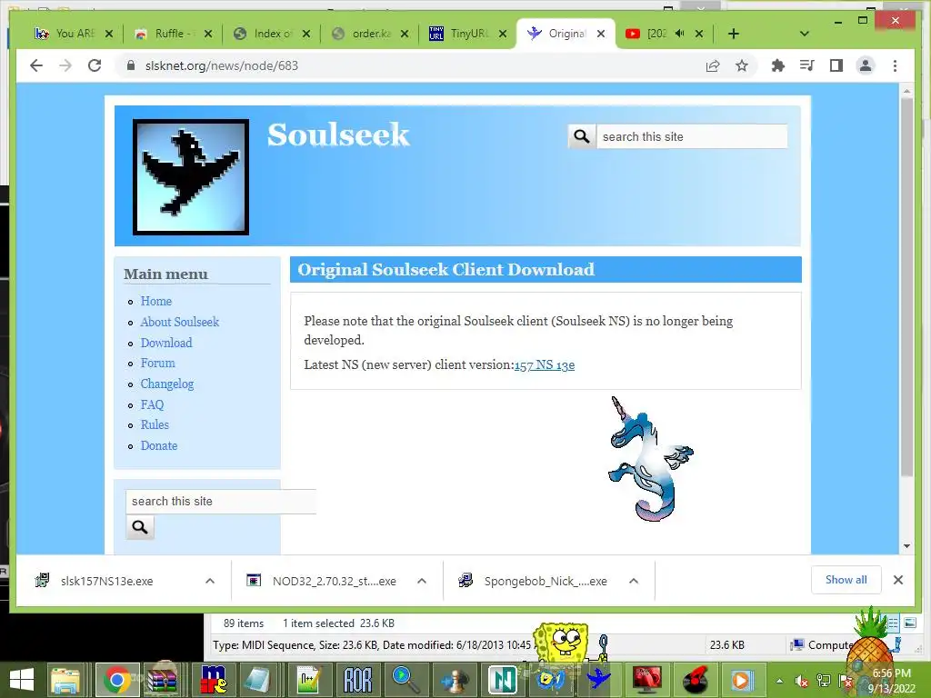This screenshot has width=931, height=698.
Task: Open the Home menu link
Action: point(156,301)
